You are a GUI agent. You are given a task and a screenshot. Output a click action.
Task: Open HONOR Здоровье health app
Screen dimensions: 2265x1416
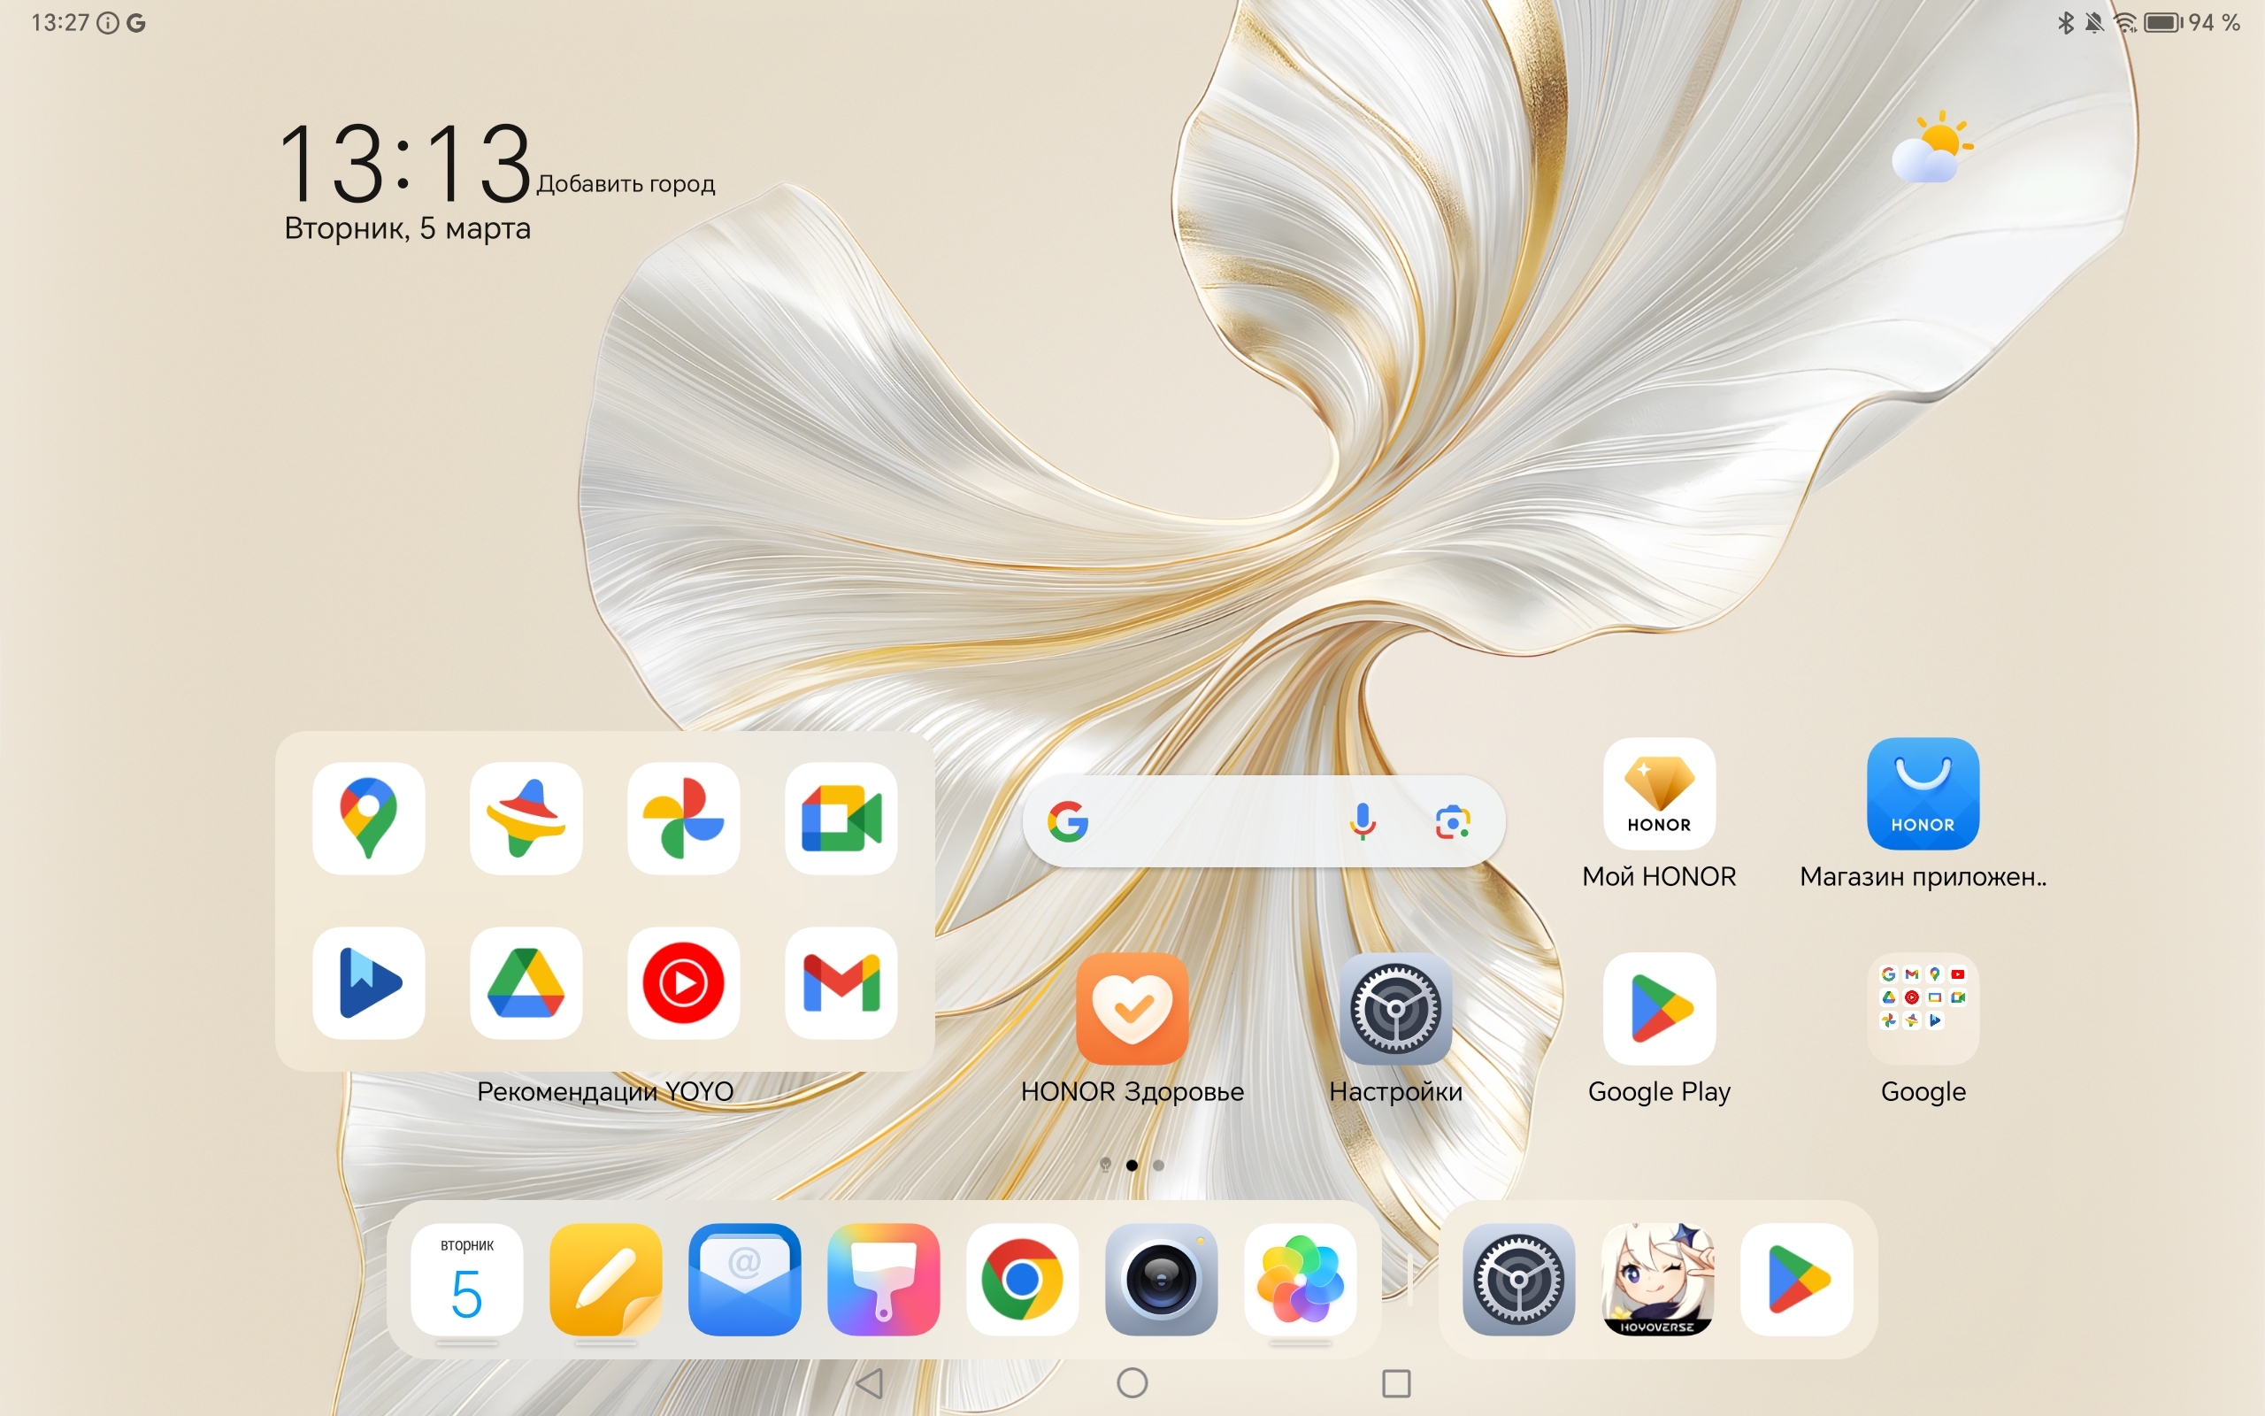1132,1009
